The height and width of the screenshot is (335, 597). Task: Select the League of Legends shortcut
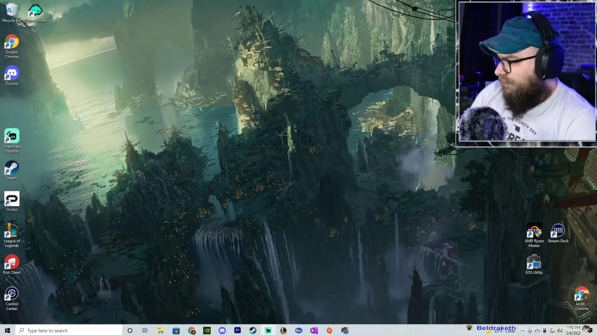point(12,235)
